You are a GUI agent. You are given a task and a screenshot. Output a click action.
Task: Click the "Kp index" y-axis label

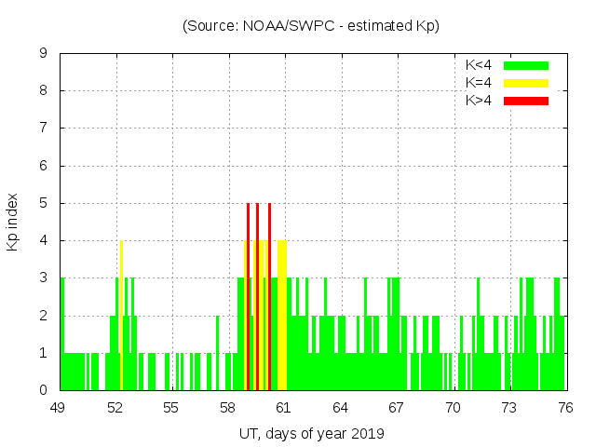point(13,222)
